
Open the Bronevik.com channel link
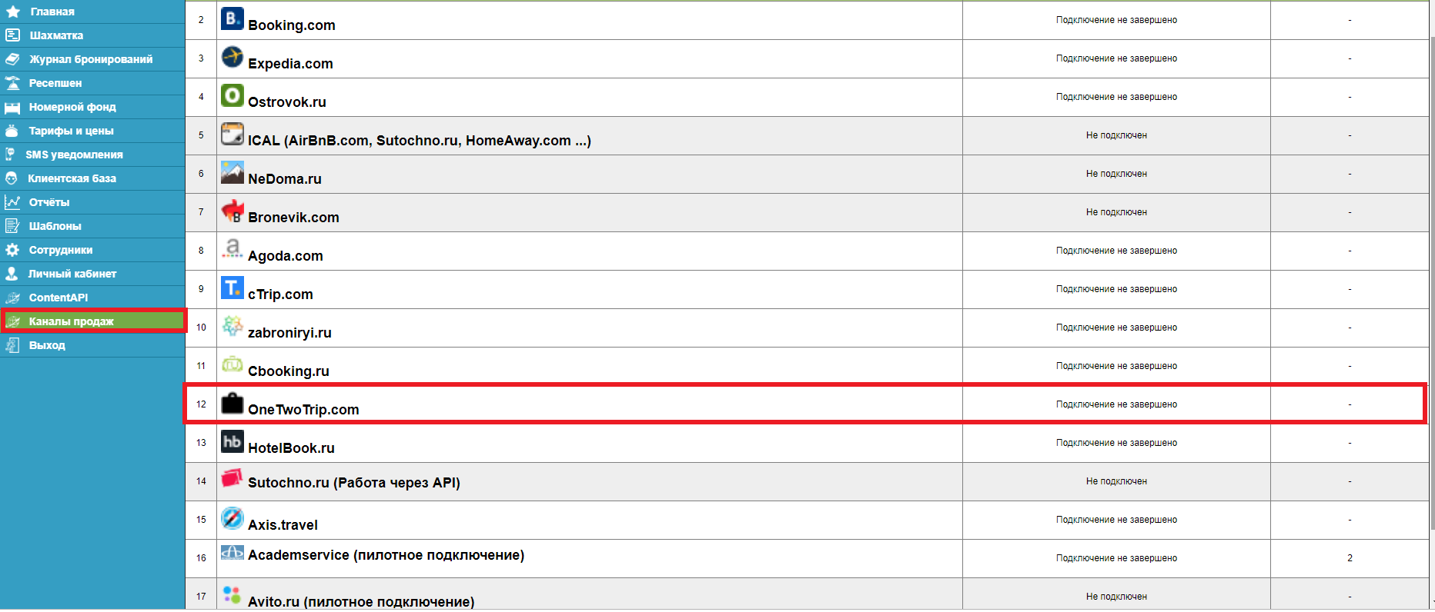click(x=293, y=218)
